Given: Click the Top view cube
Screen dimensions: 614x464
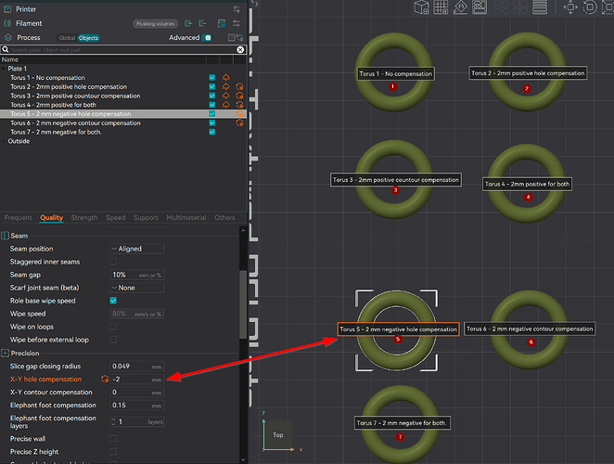Looking at the screenshot, I should pos(278,435).
